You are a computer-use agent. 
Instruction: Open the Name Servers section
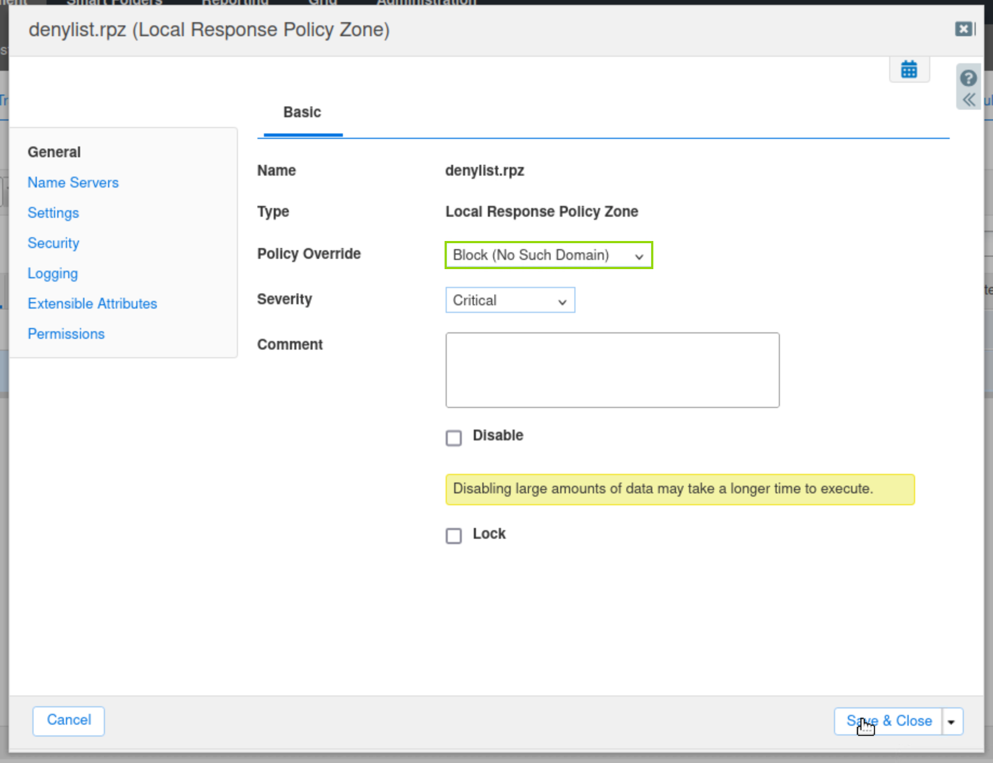[73, 183]
